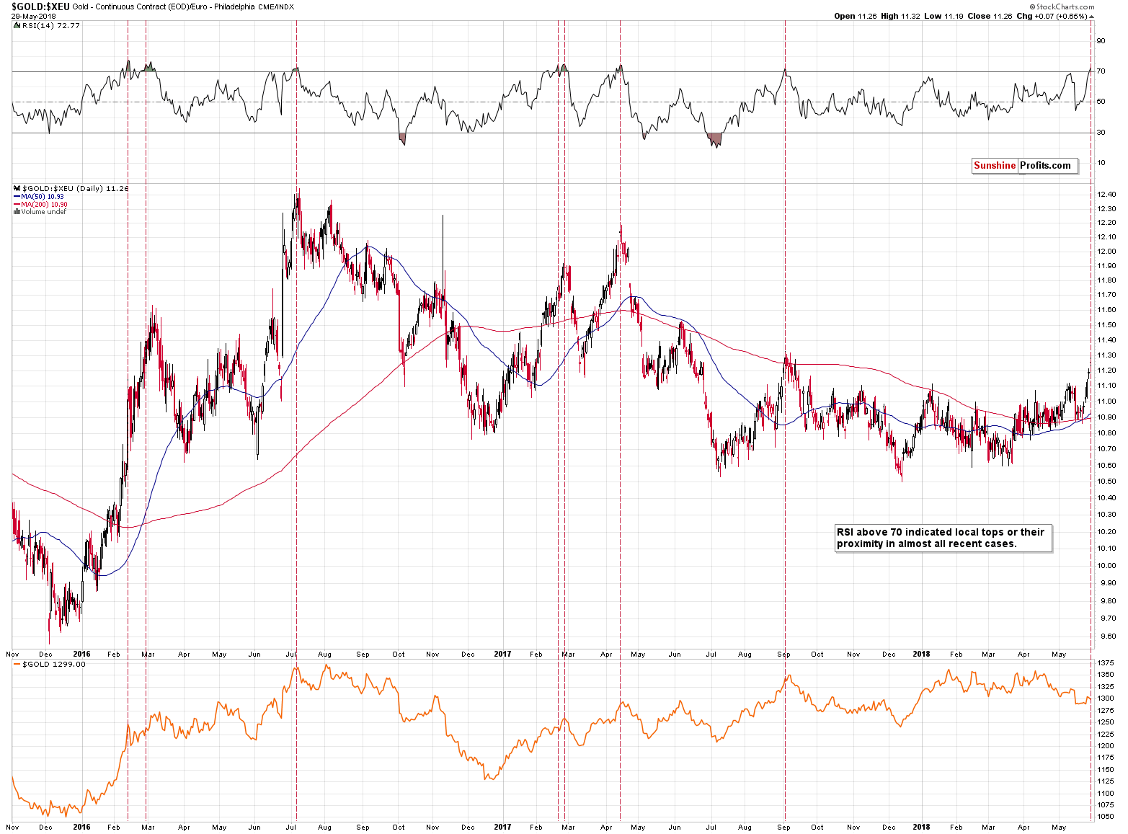
Task: Click the 11.00 price axis label
Action: [x=1106, y=402]
